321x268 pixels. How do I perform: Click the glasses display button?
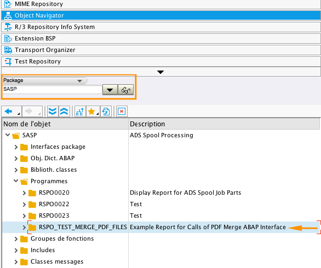[x=126, y=90]
